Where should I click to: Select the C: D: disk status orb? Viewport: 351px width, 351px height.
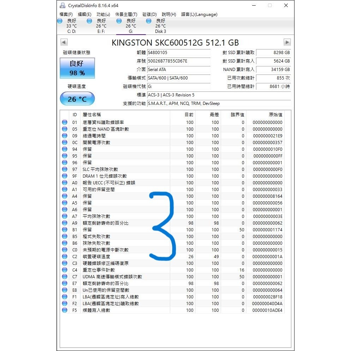coord(60,21)
